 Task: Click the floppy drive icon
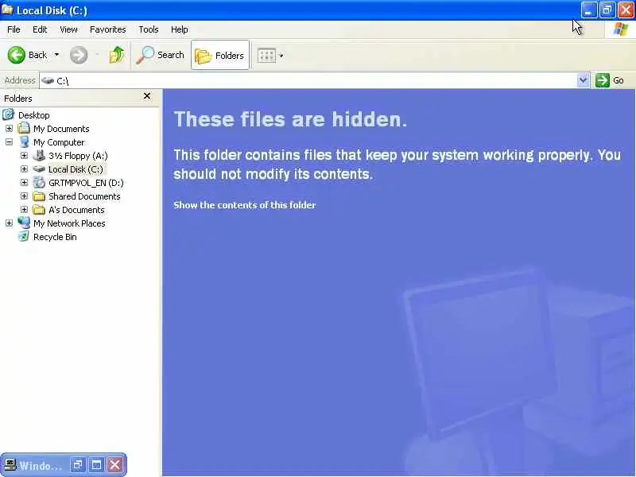pos(39,155)
